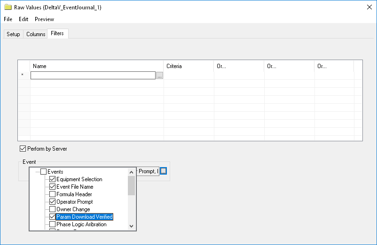Viewport: 377px width, 245px height.
Task: Check the Formula Header checkbox
Action: (53, 194)
